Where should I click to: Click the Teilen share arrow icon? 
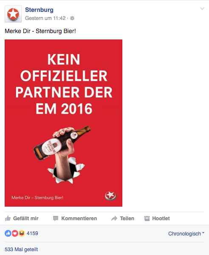(x=114, y=219)
